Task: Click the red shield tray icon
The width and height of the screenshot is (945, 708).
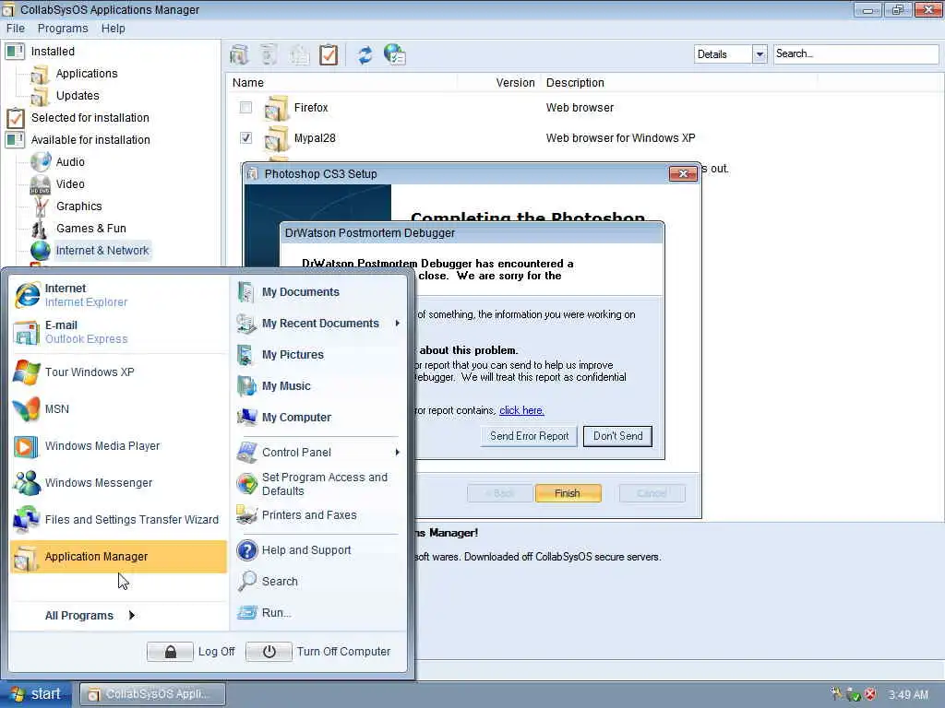Action: point(870,694)
